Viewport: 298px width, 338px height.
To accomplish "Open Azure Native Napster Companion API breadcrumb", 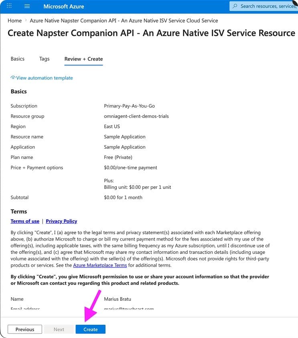I will coord(124,21).
